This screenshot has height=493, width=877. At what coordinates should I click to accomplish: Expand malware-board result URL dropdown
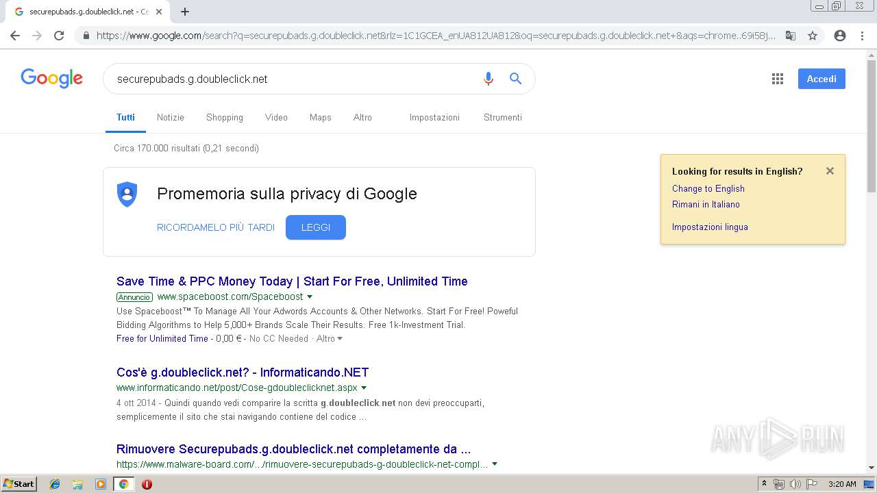tap(495, 464)
